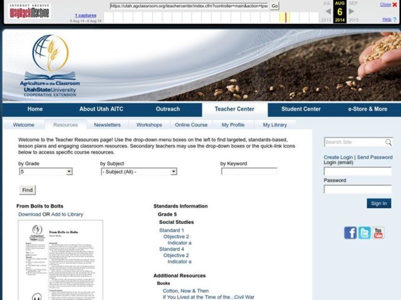The width and height of the screenshot is (401, 300).
Task: Open the Twitter icon link
Action: (364, 232)
